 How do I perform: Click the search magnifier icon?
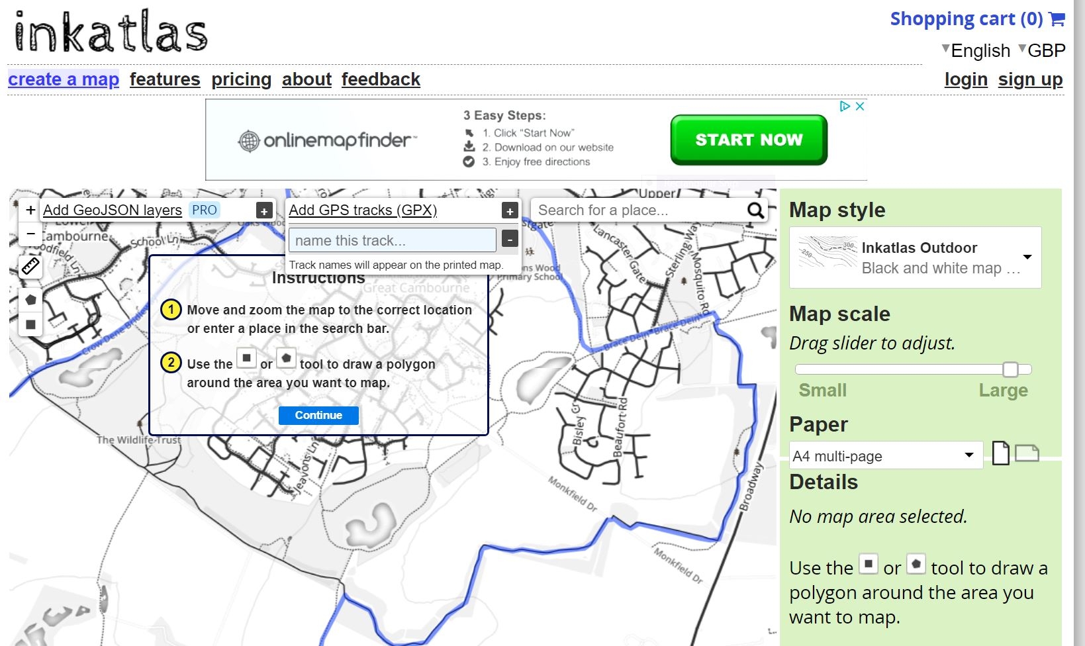(755, 210)
